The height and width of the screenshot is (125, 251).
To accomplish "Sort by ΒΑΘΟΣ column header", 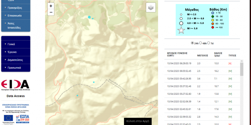I will point(218,54).
